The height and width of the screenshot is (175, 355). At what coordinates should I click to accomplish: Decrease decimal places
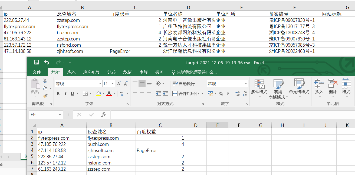coord(245,94)
